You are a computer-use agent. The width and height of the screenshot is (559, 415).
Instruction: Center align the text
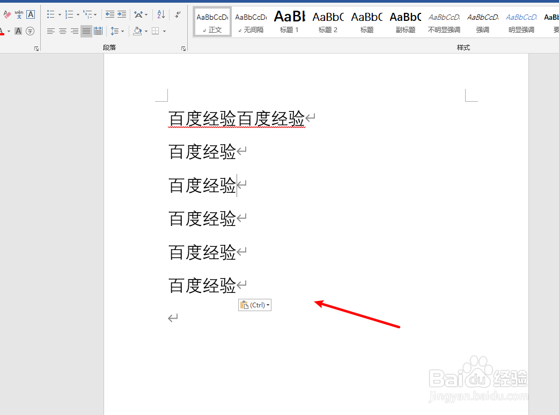[63, 31]
